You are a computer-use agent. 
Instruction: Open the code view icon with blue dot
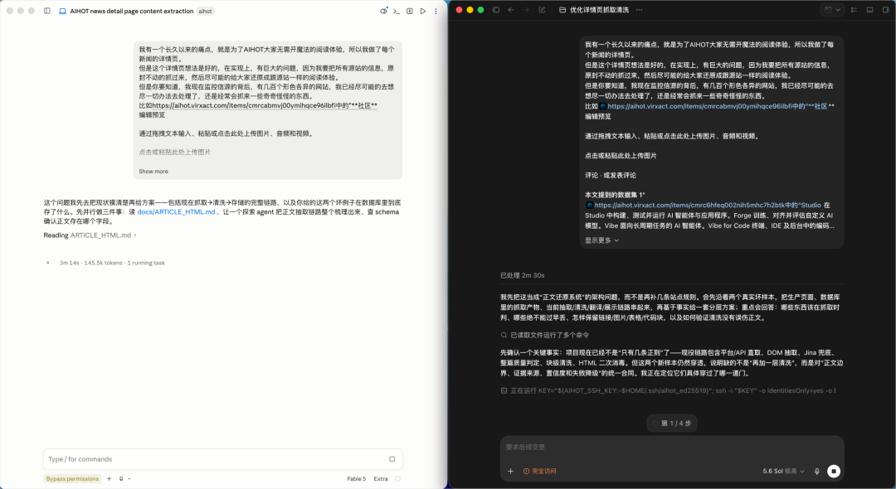tap(383, 11)
